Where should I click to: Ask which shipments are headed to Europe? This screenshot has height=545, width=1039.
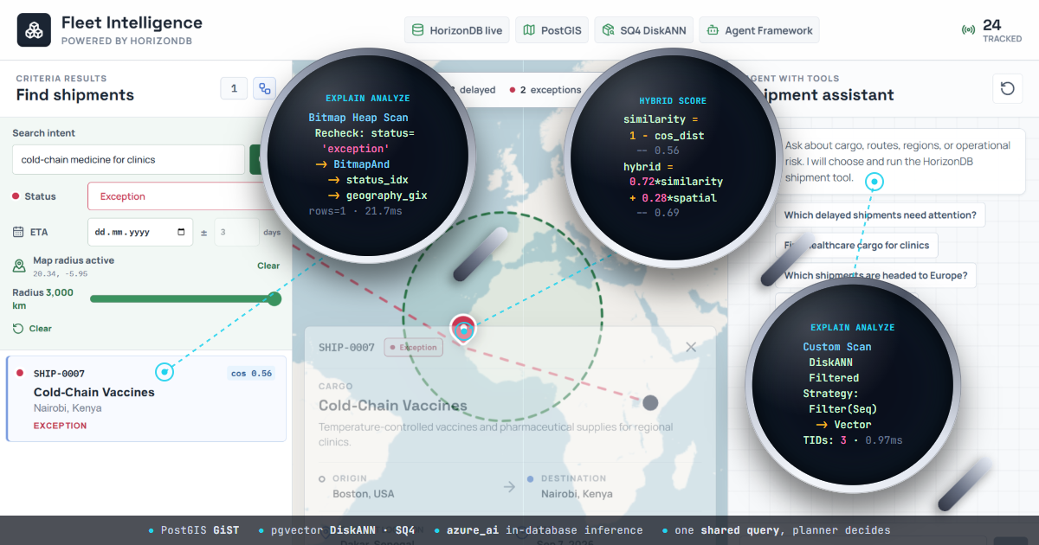click(875, 275)
